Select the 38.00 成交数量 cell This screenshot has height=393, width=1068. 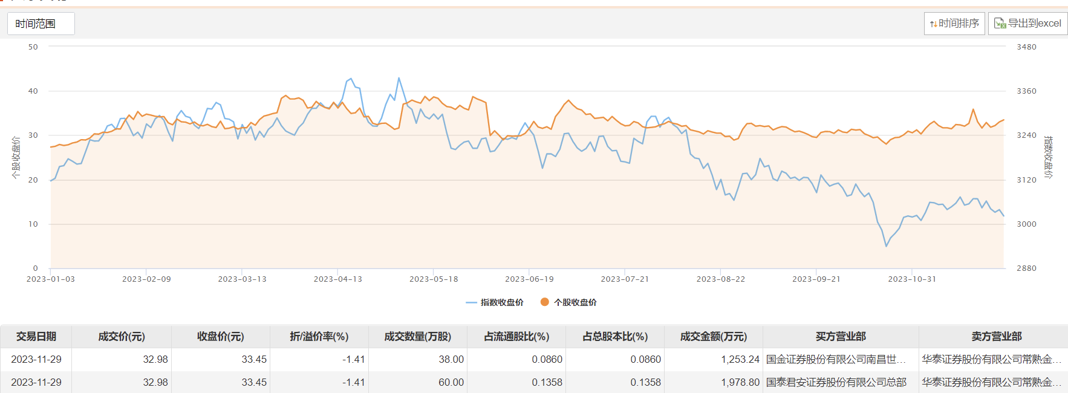coord(418,359)
